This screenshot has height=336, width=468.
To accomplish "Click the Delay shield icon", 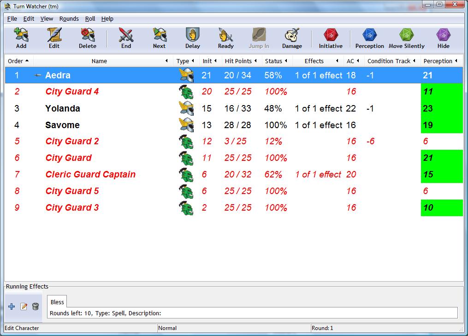I will [193, 35].
